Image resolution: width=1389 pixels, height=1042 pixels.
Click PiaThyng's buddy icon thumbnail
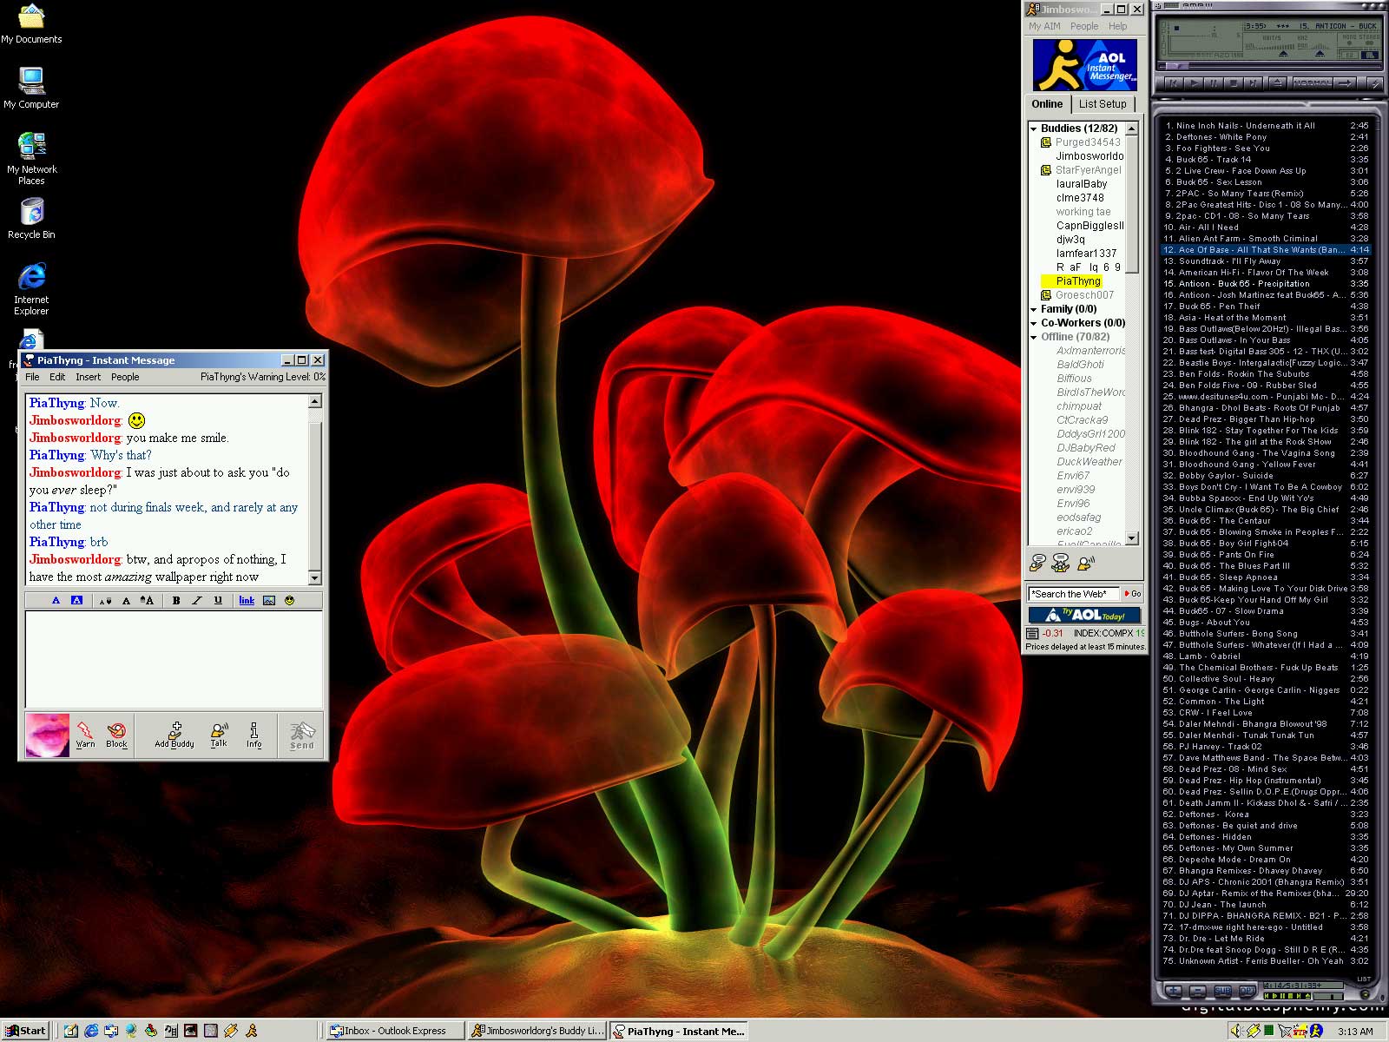pos(48,735)
